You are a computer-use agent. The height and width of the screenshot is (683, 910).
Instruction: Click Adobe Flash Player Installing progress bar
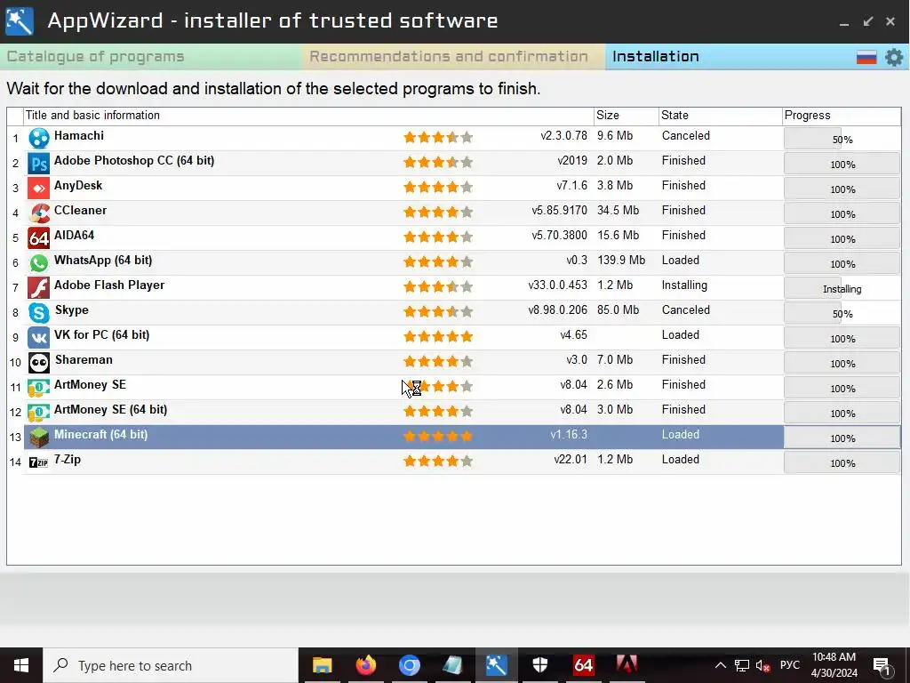click(842, 288)
